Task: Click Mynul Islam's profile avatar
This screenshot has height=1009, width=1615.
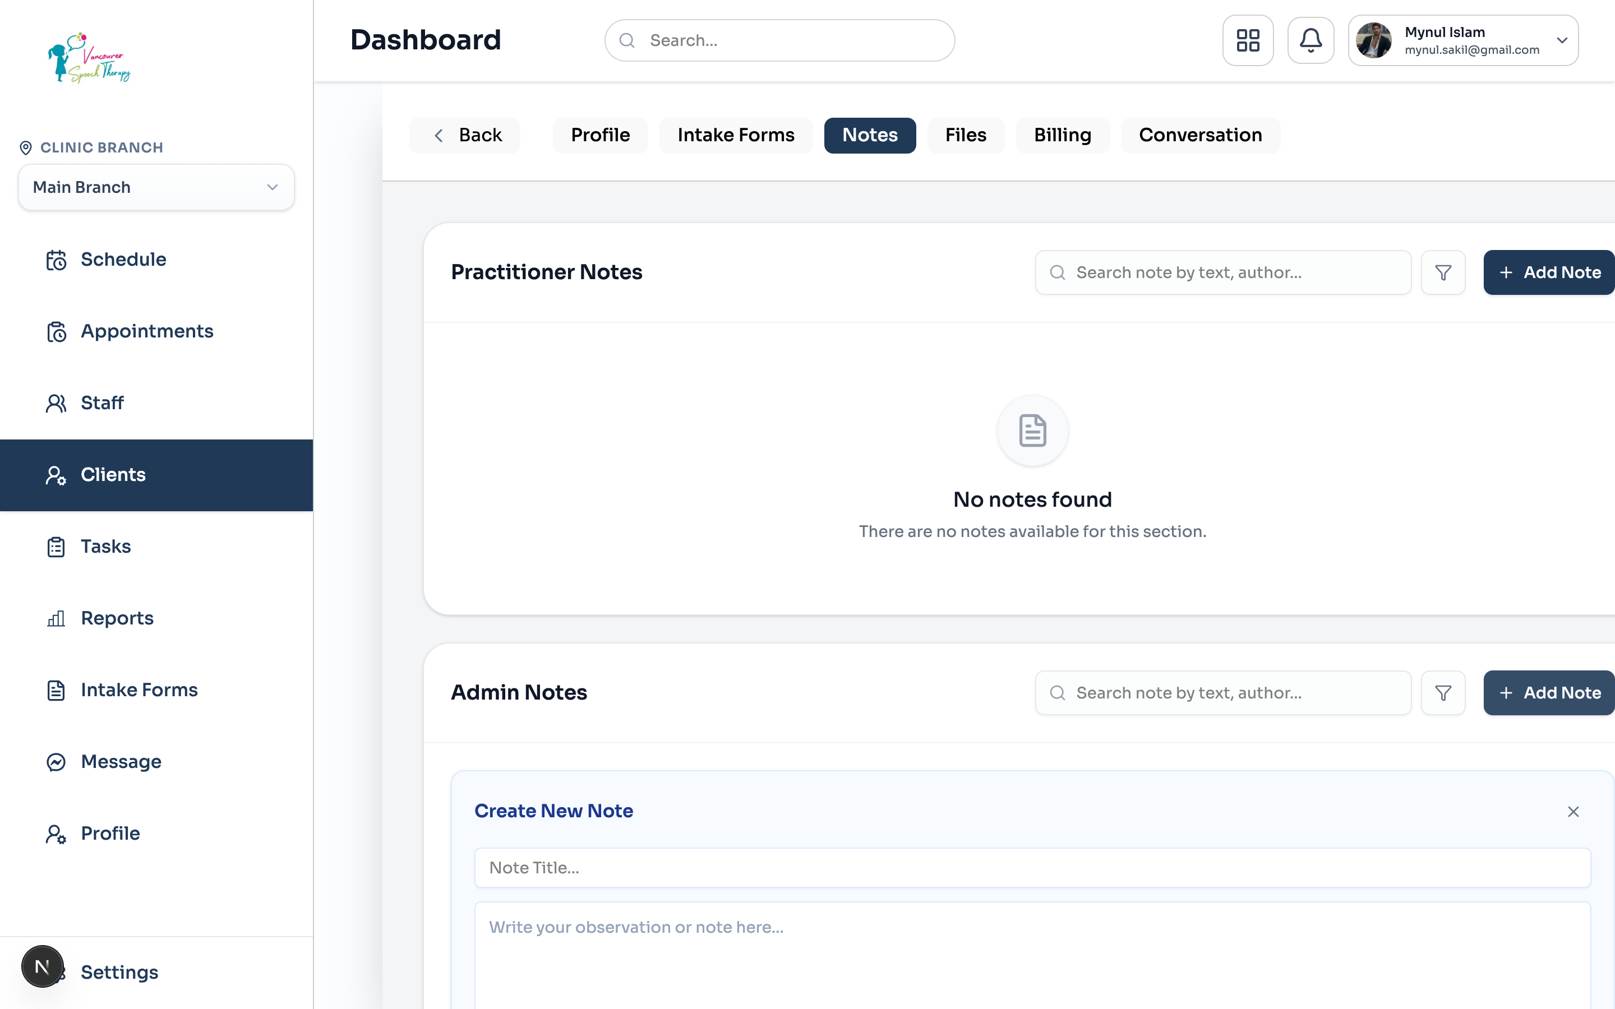Action: click(1373, 40)
